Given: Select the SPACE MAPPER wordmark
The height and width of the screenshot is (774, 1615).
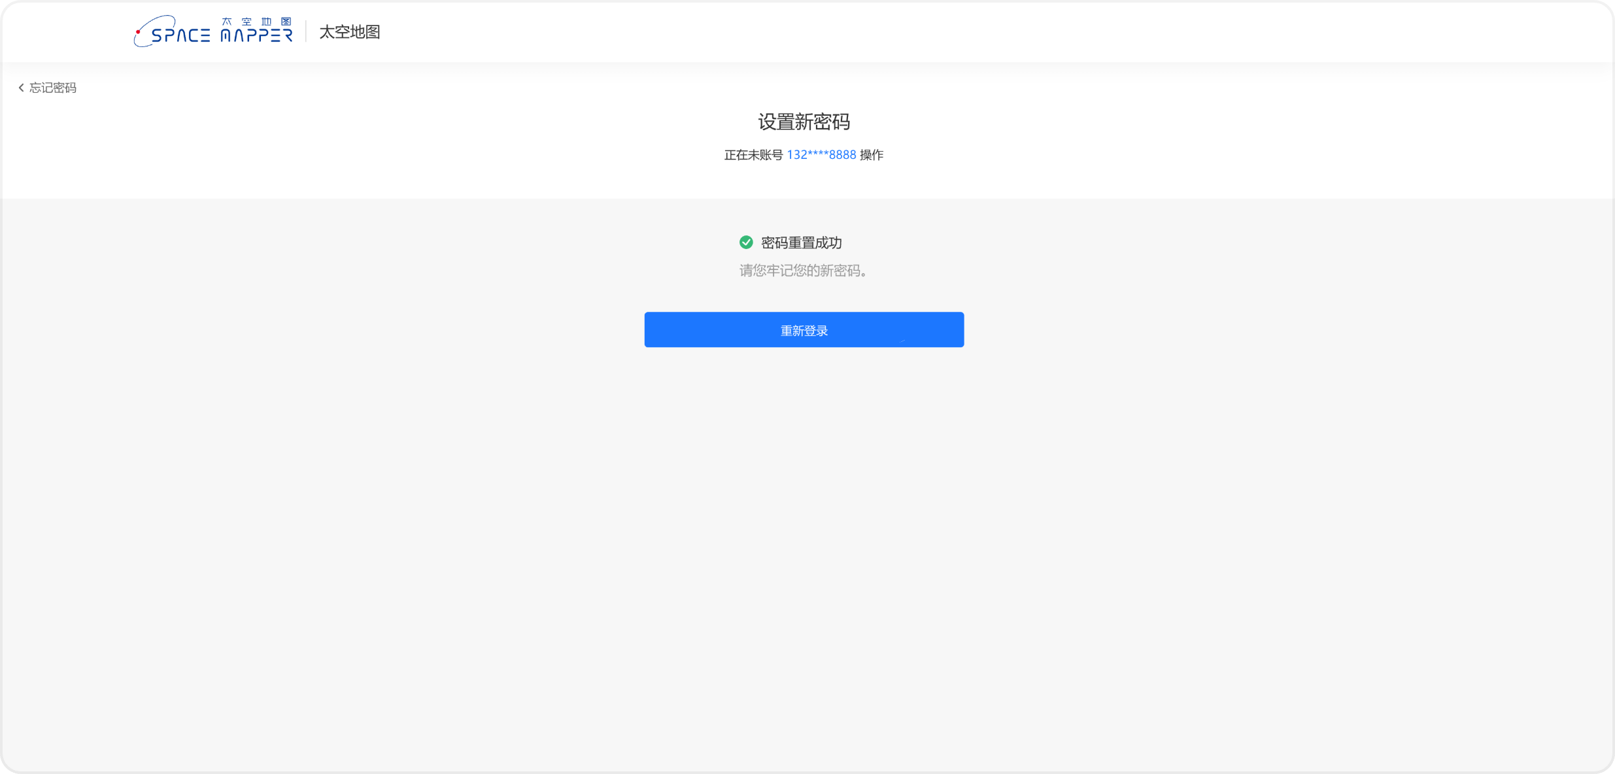Looking at the screenshot, I should 220,36.
